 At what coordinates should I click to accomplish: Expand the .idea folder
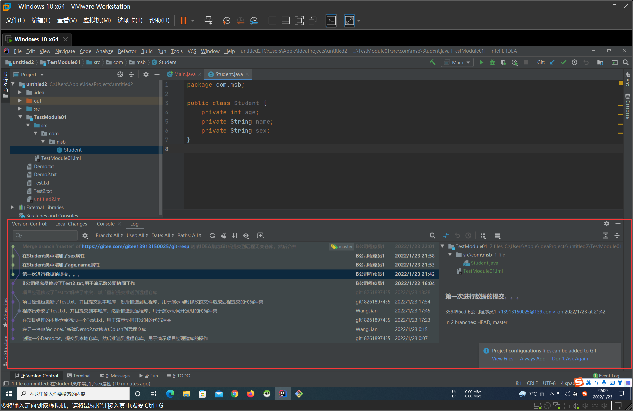coord(20,92)
